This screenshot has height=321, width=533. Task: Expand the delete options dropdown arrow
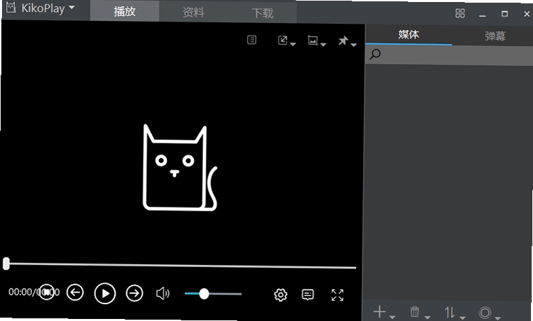pyautogui.click(x=427, y=318)
